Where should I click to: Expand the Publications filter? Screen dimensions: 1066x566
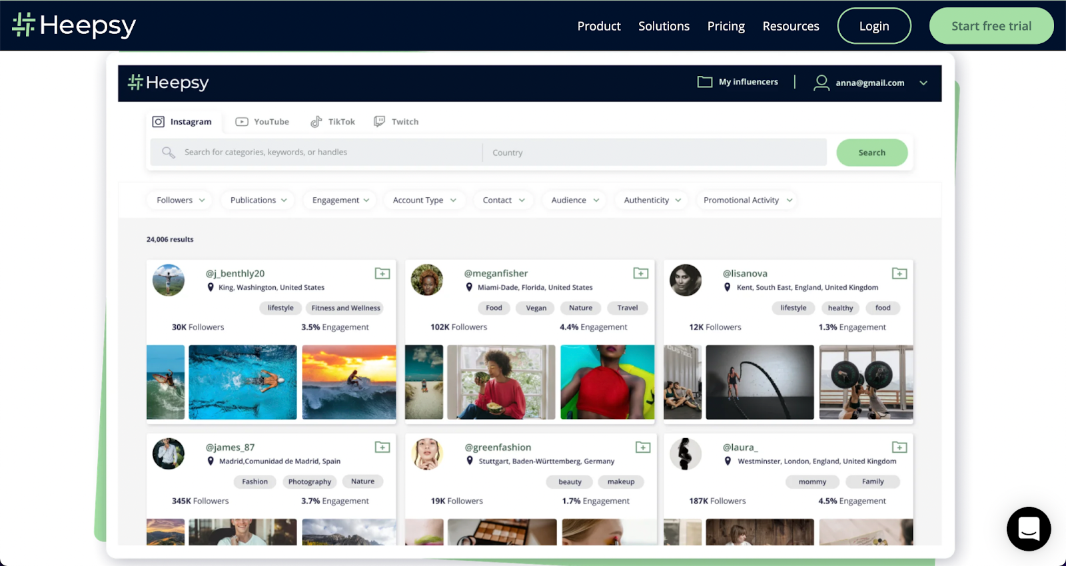tap(258, 200)
